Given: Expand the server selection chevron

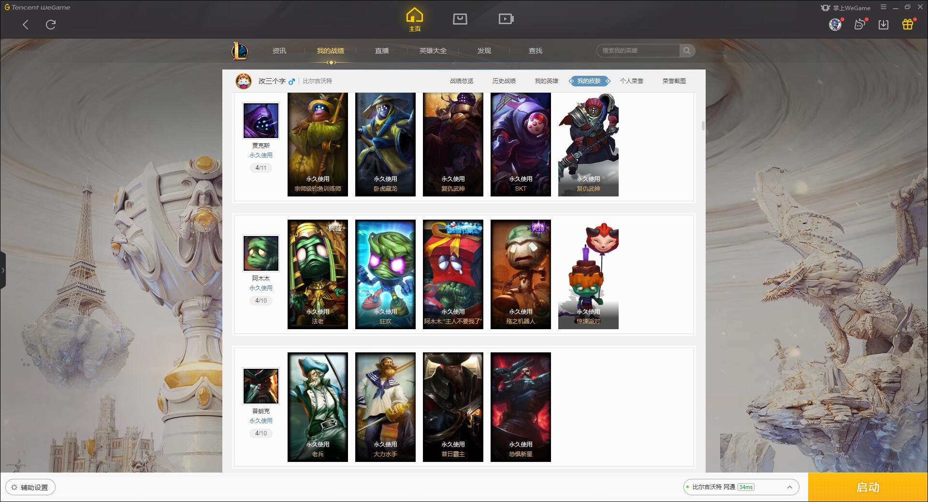Looking at the screenshot, I should tap(789, 487).
